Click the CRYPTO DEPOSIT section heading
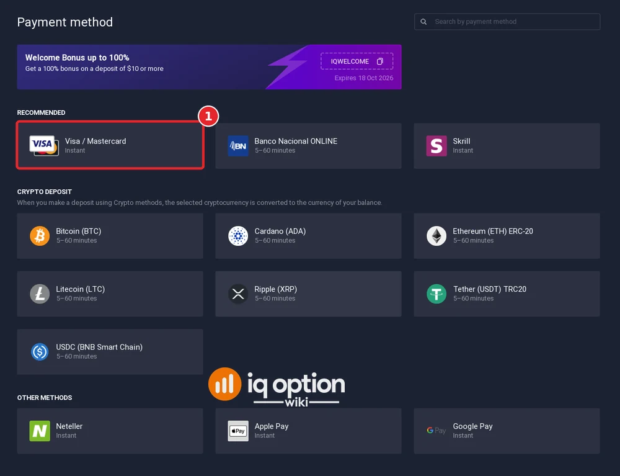This screenshot has width=620, height=476. coord(44,192)
